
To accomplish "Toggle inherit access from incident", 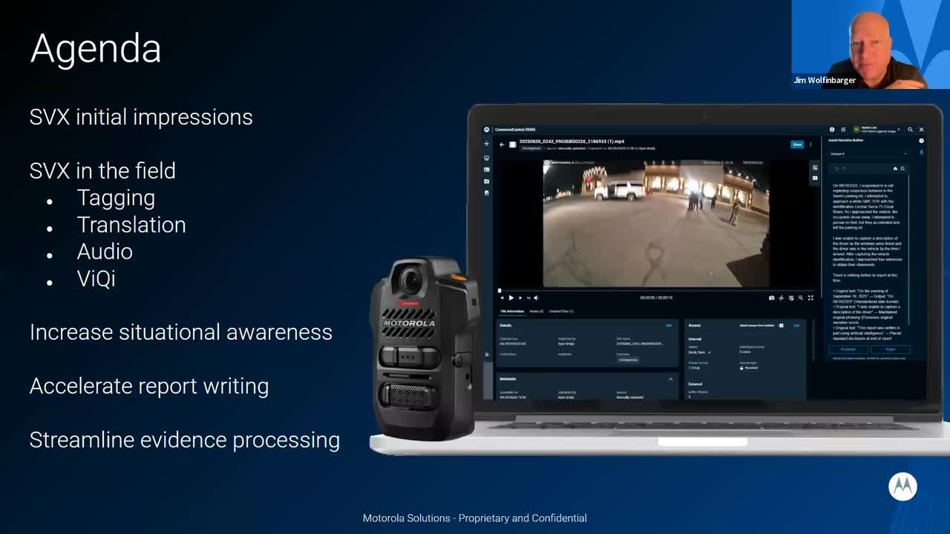I will [x=781, y=326].
